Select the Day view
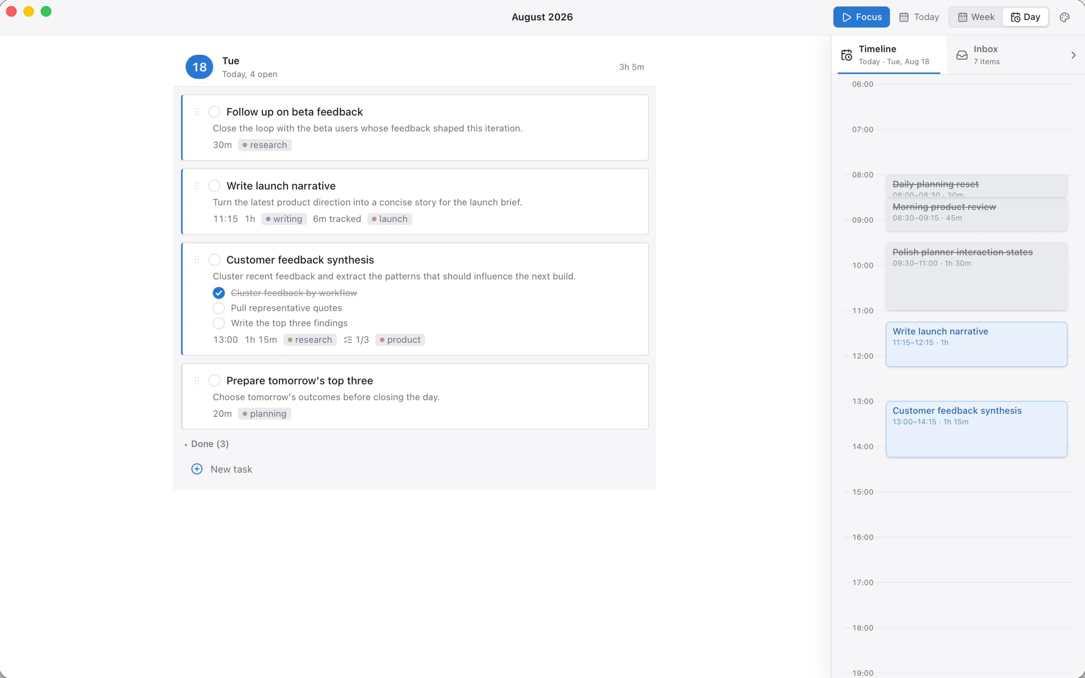1085x678 pixels. click(1025, 17)
